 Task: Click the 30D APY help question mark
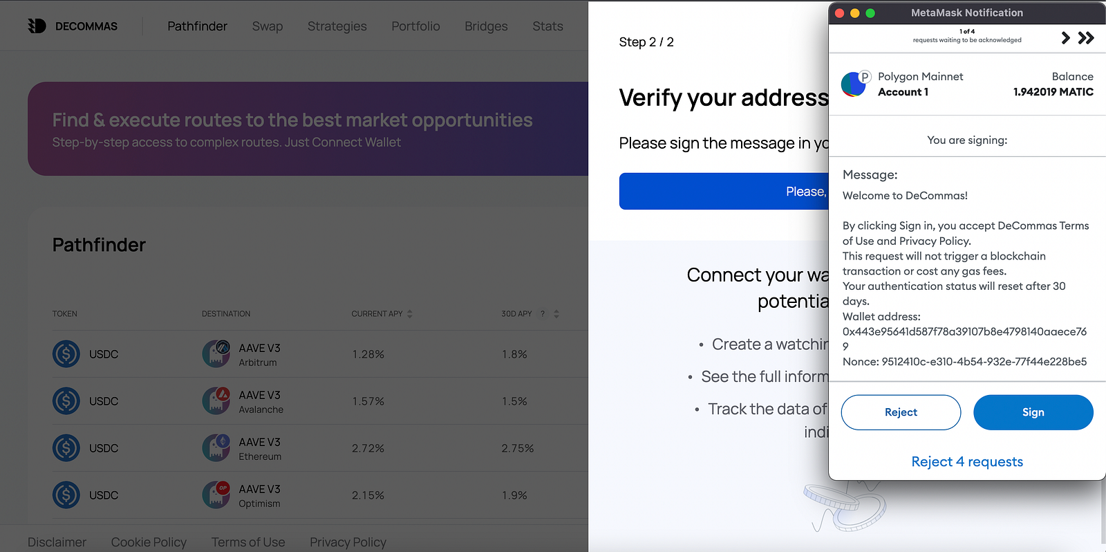[x=543, y=314]
